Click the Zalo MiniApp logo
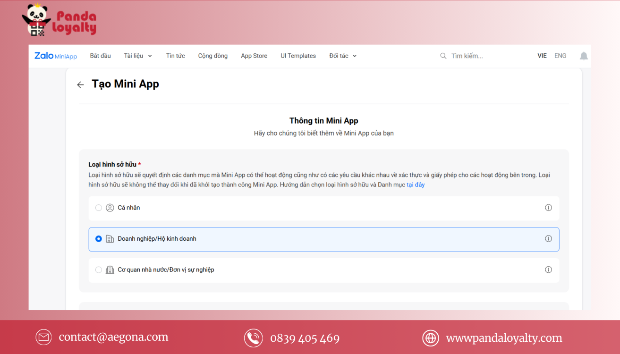Viewport: 620px width, 354px height. click(x=55, y=56)
